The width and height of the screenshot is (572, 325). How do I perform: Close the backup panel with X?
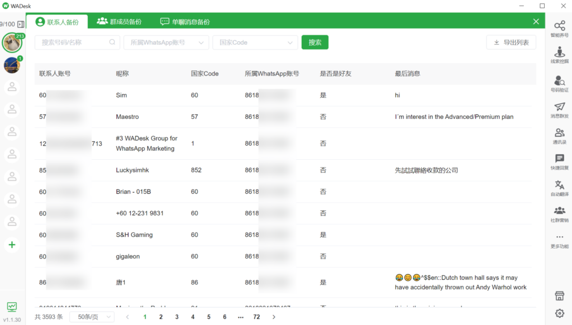point(536,22)
